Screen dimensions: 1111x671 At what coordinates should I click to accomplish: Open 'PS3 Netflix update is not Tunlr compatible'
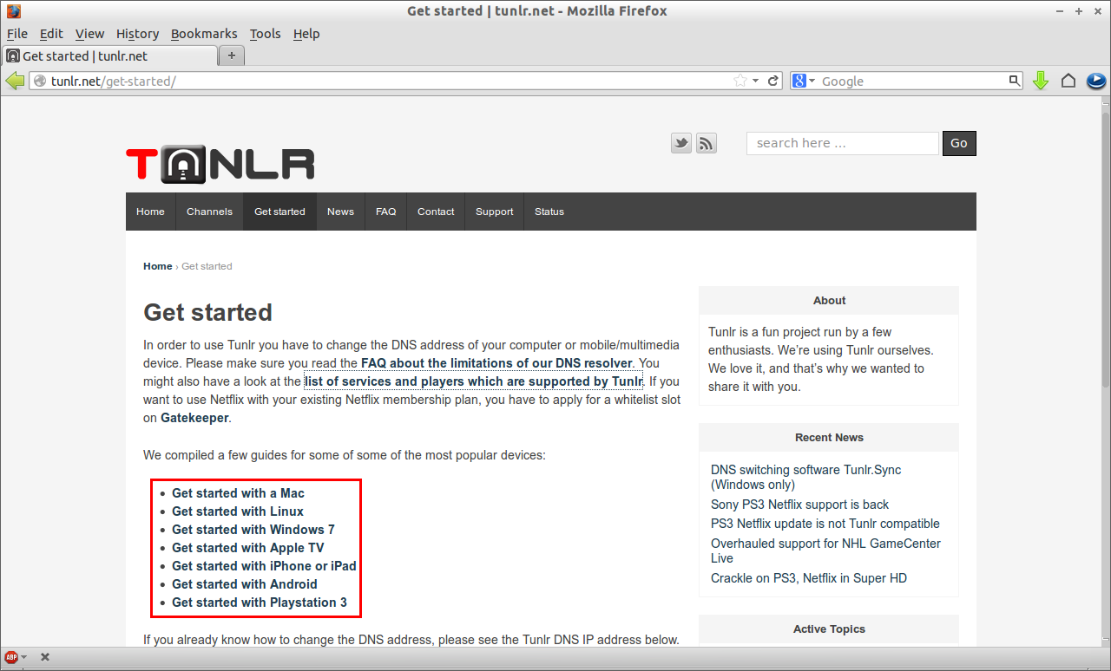coord(825,524)
